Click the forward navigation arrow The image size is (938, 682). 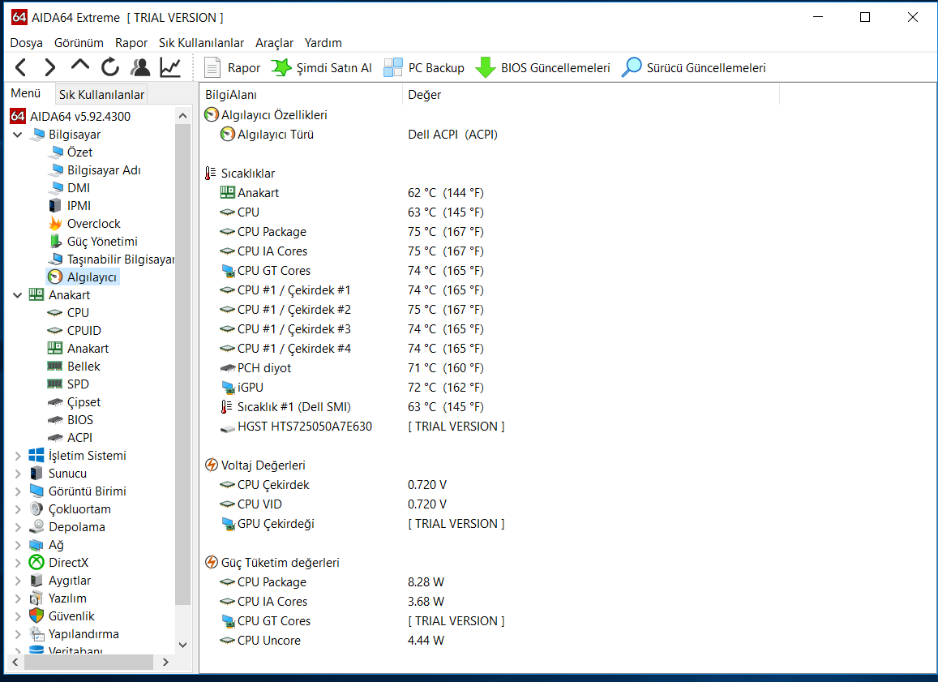pyautogui.click(x=50, y=67)
